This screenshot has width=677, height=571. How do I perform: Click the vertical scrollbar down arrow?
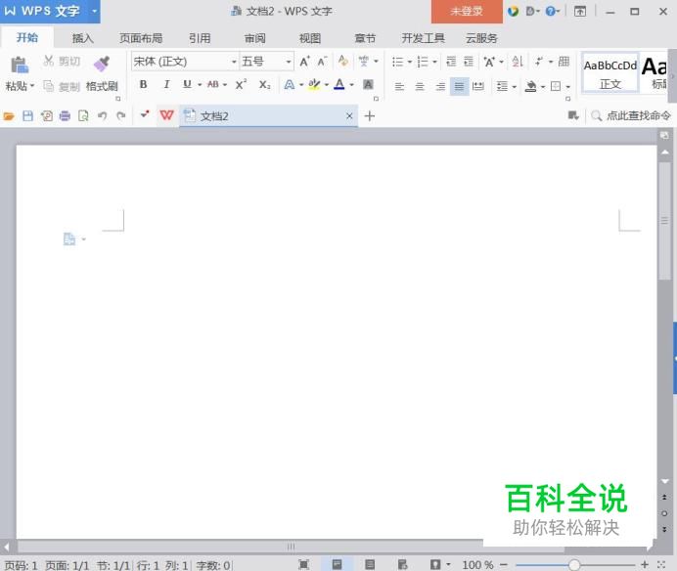[664, 481]
